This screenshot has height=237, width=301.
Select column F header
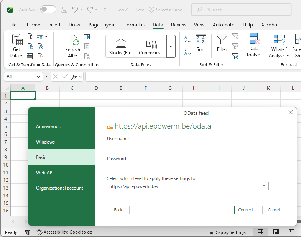(x=145, y=88)
